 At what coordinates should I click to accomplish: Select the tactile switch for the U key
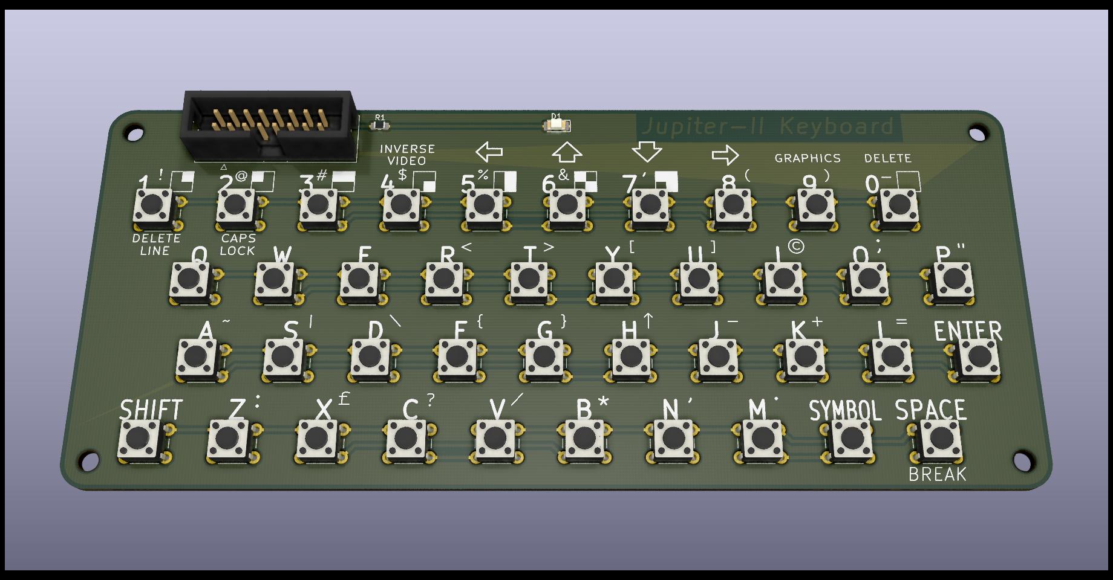pos(699,282)
